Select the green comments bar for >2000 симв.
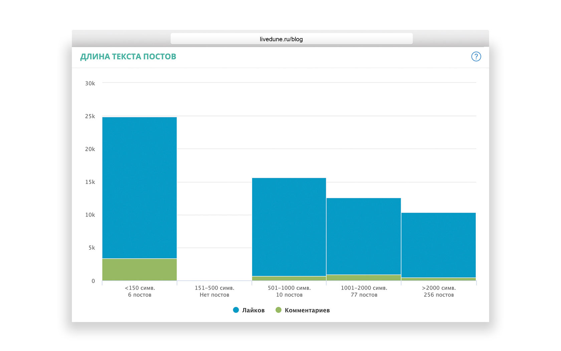The image size is (561, 351). point(438,279)
